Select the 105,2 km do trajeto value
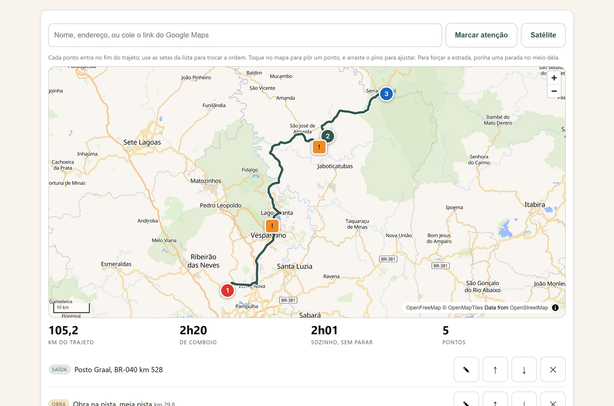 63,330
